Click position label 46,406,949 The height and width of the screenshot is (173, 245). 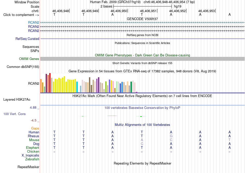(x=90, y=11)
